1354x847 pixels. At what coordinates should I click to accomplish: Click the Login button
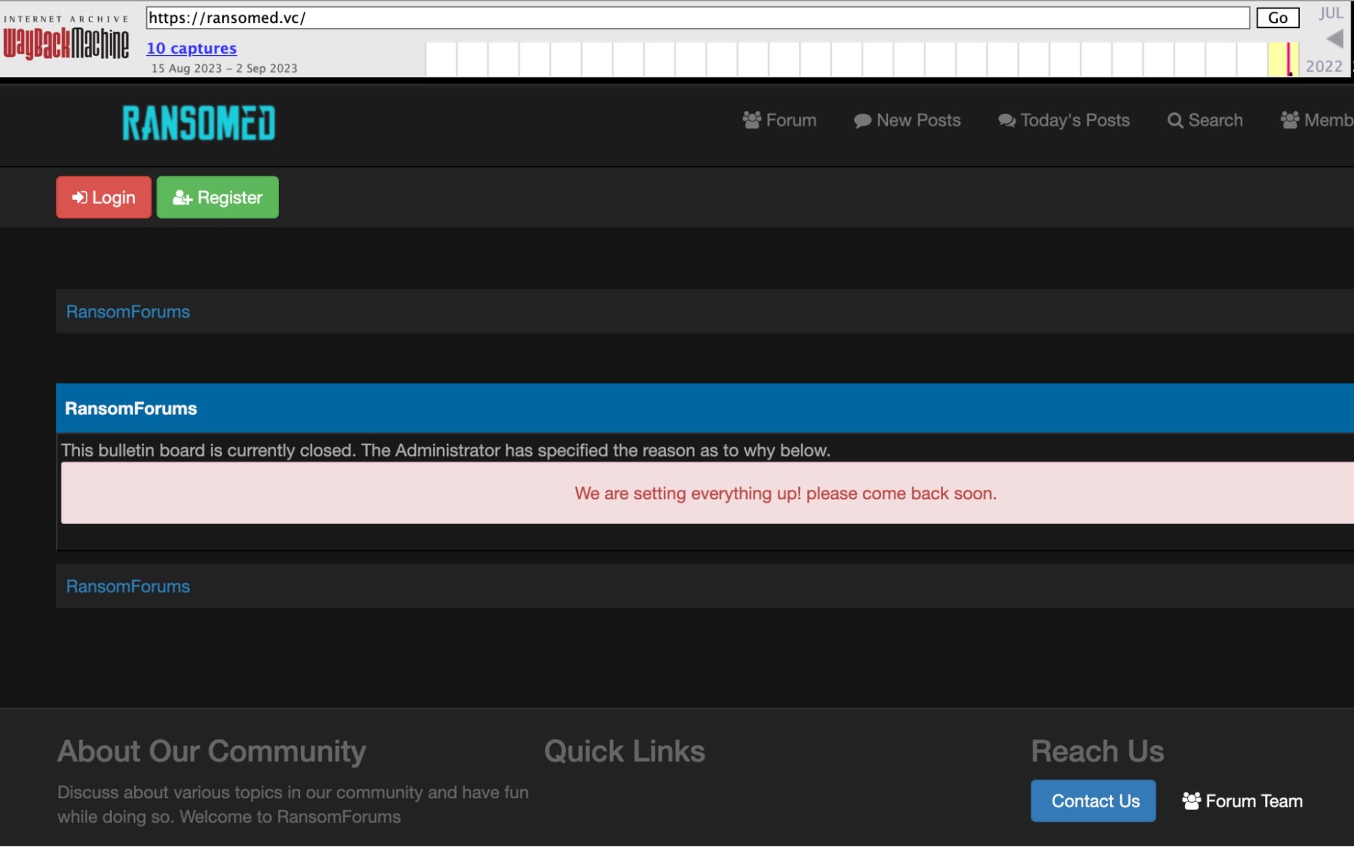104,196
